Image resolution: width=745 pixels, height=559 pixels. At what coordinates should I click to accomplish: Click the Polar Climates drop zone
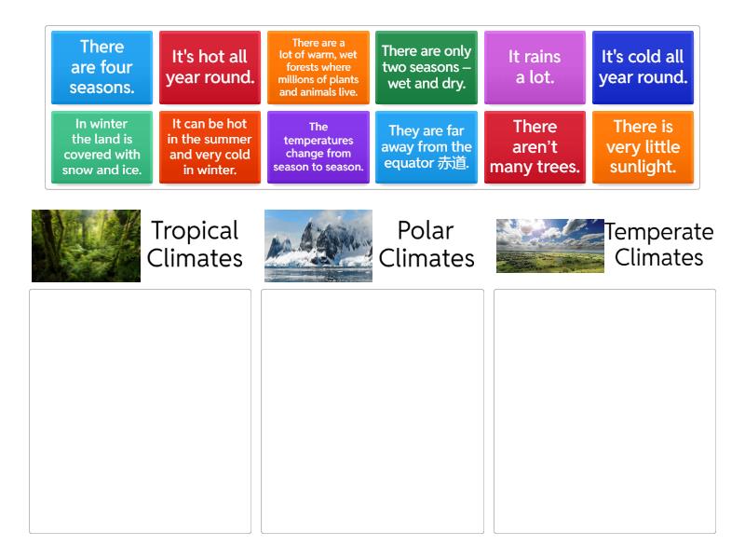pyautogui.click(x=372, y=408)
